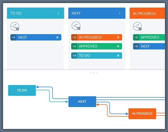168x132 pixels.
Task: Add a transition in the IN PROGRESS column
Action: [137, 26]
